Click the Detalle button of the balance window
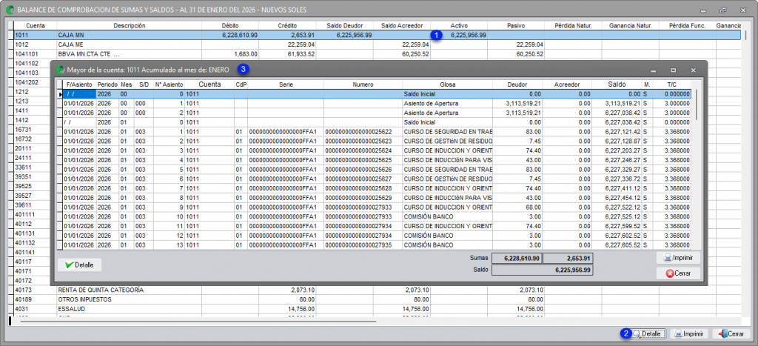758x346 pixels. [x=645, y=334]
